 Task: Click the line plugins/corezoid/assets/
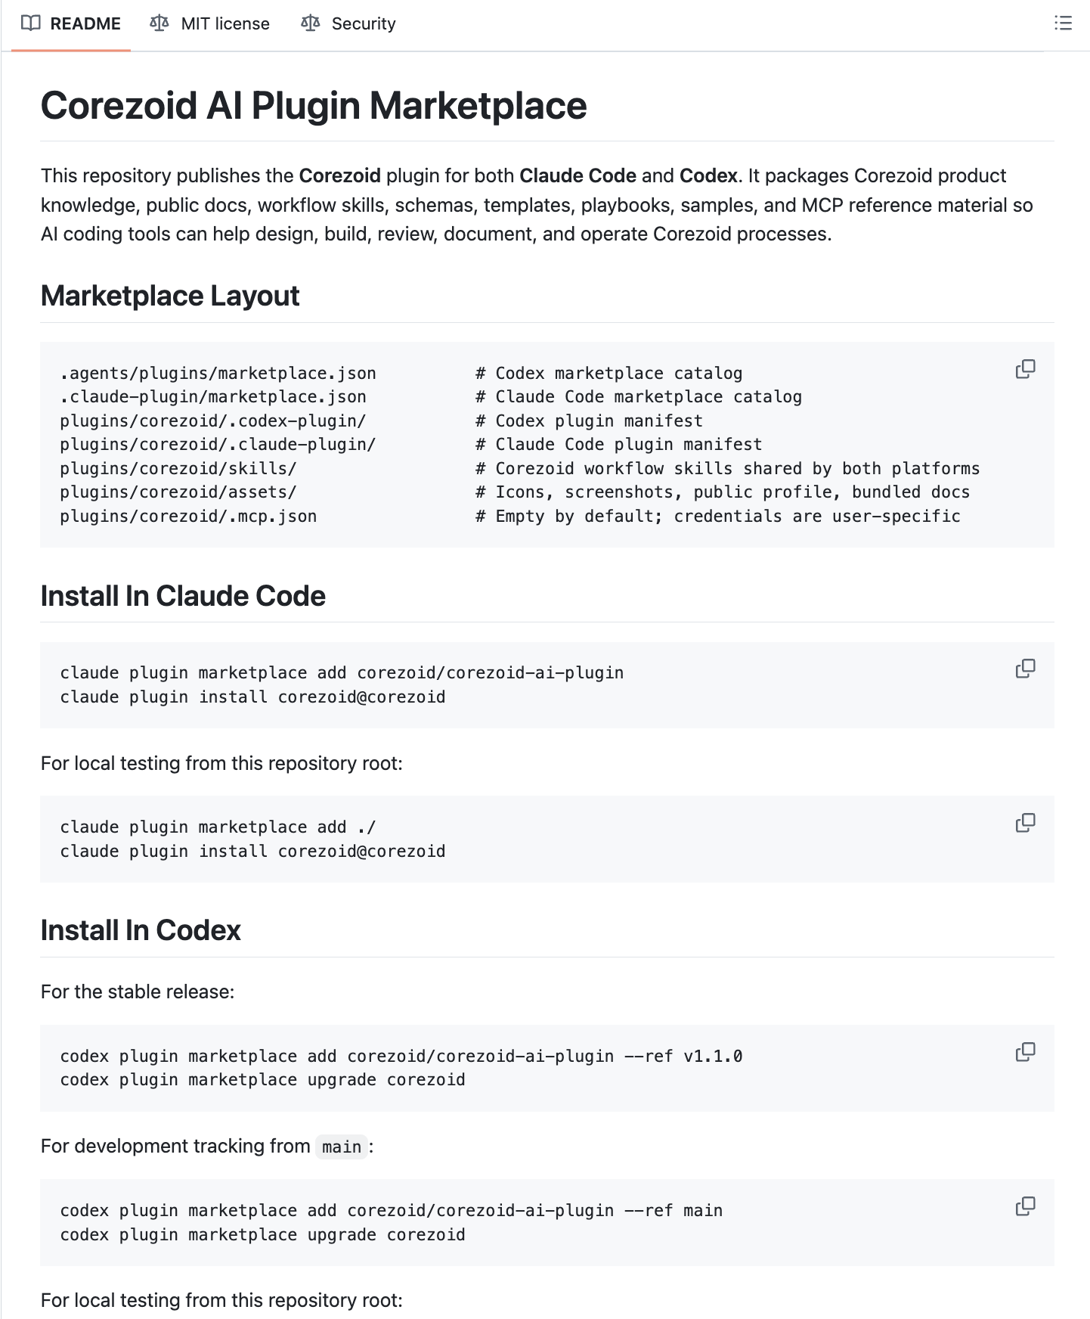pyautogui.click(x=178, y=492)
